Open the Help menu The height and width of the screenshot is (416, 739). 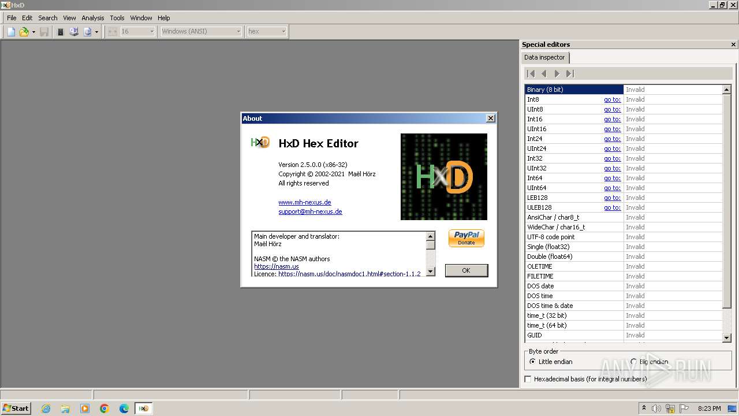click(x=164, y=18)
